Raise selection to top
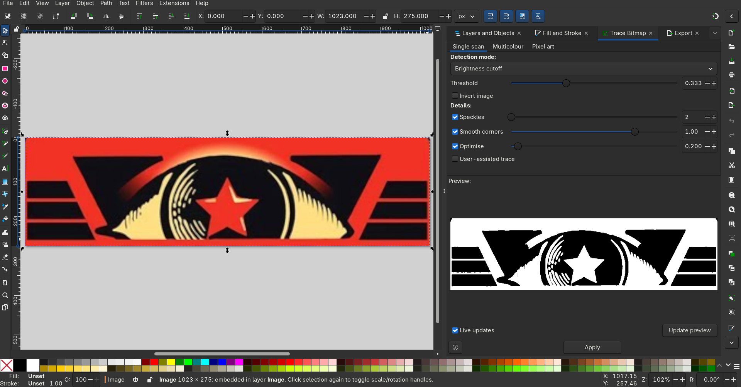Image resolution: width=741 pixels, height=387 pixels. pos(139,16)
